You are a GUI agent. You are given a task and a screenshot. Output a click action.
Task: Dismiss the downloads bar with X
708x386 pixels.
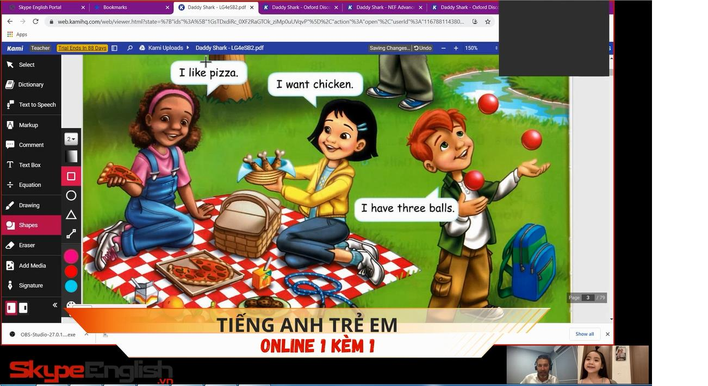(607, 334)
